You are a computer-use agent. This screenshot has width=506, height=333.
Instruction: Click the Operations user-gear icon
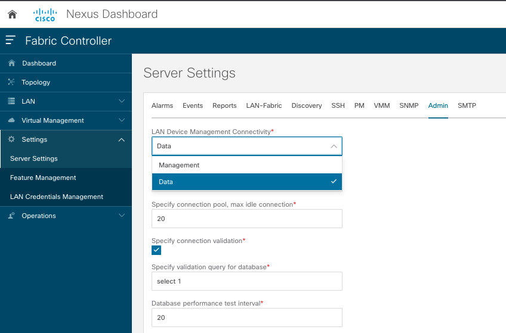point(11,216)
